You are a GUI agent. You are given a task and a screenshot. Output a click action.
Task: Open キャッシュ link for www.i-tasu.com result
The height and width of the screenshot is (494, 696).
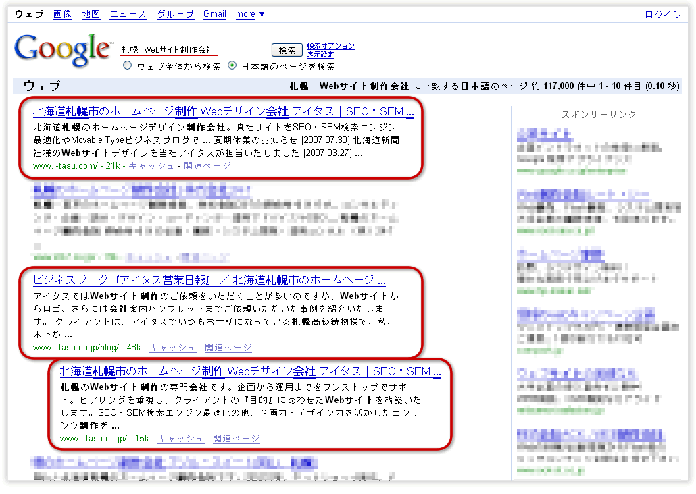(151, 166)
